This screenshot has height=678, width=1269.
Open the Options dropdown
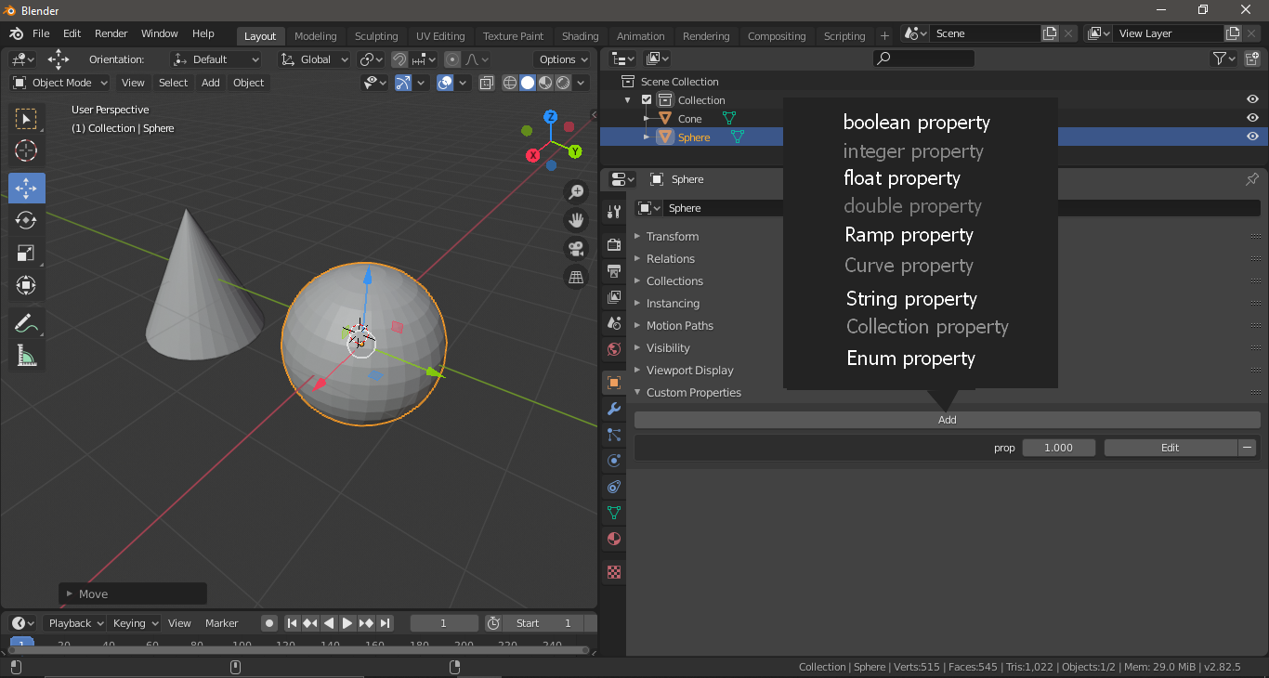[563, 59]
